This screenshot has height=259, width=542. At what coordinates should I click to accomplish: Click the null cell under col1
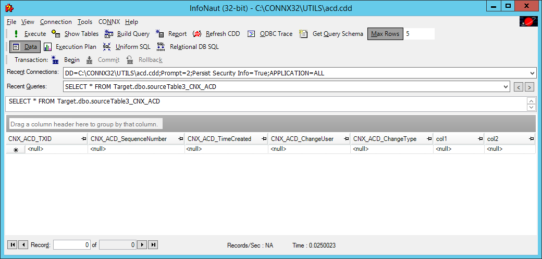point(459,149)
